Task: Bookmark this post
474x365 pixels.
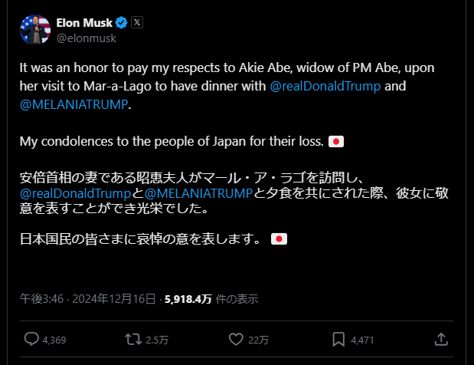Action: 339,339
